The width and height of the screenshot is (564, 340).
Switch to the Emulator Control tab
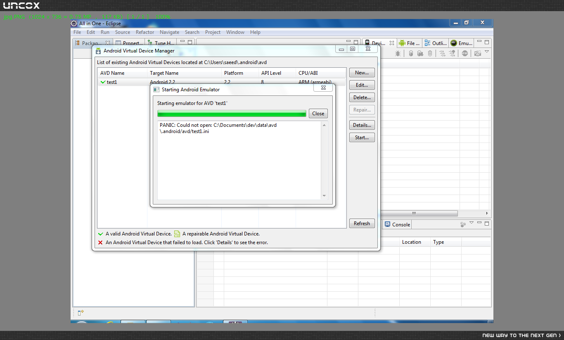(x=462, y=43)
